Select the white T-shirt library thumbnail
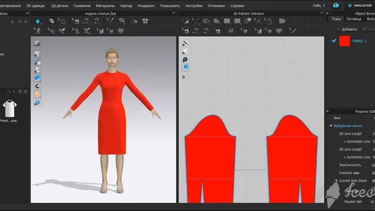The height and width of the screenshot is (211, 375). [9, 108]
